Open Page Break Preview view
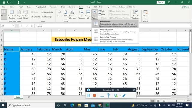This screenshot has height=108, width=192. 12,15
